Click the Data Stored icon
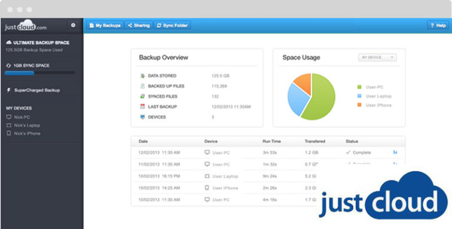This screenshot has height=229, width=452. pyautogui.click(x=142, y=76)
